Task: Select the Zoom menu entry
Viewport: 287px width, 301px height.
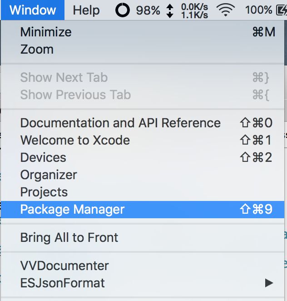Action: click(143, 50)
